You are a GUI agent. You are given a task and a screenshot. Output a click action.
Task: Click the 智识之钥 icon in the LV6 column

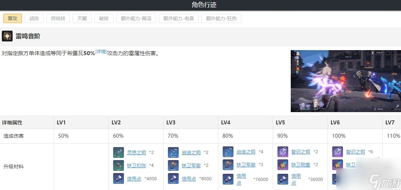pos(338,152)
